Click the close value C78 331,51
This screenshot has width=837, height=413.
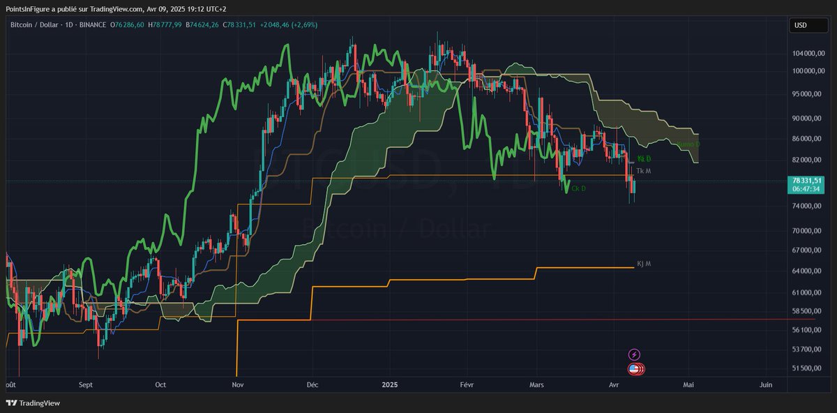tap(240, 25)
